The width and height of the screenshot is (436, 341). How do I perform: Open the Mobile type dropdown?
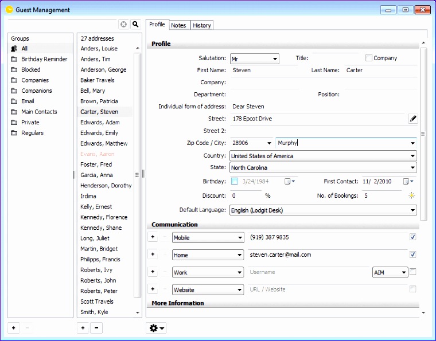pos(208,238)
